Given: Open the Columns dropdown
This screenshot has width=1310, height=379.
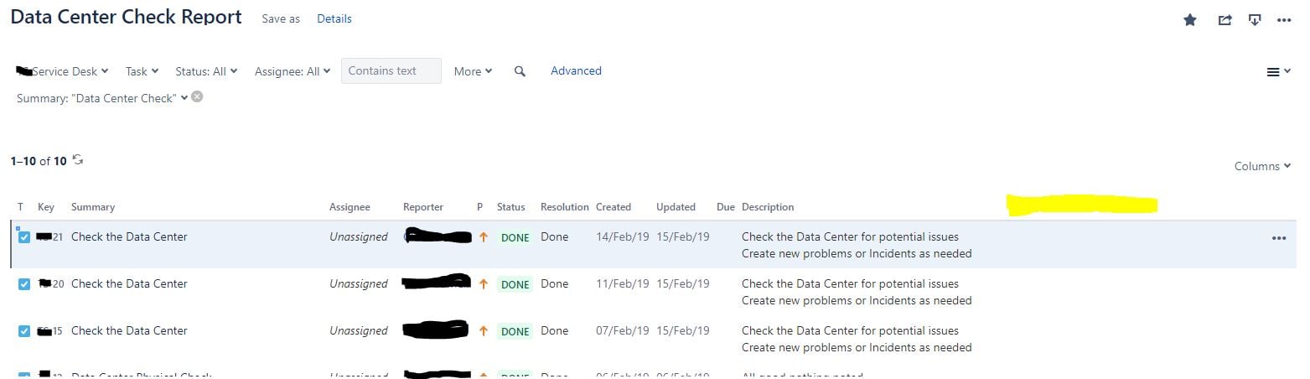Looking at the screenshot, I should [1262, 166].
